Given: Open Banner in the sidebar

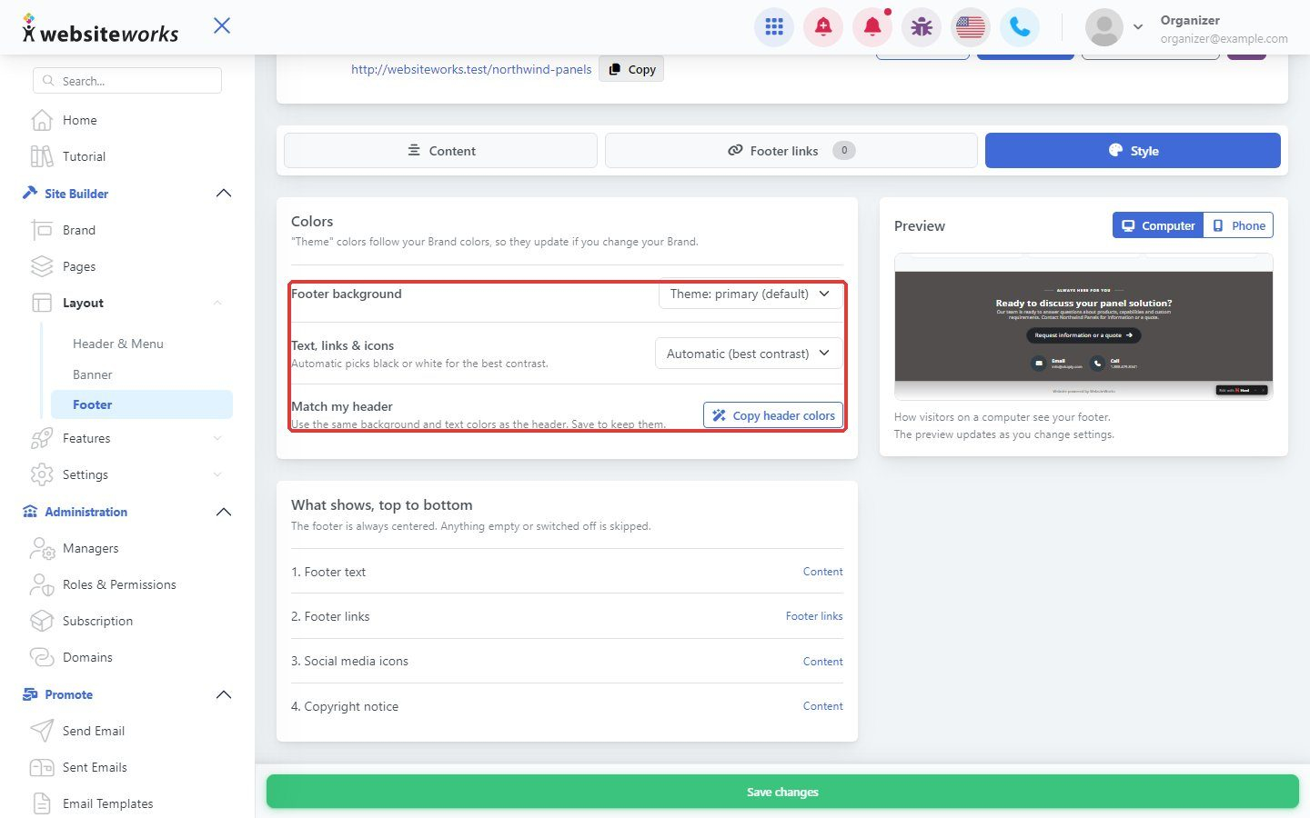Looking at the screenshot, I should tap(93, 374).
